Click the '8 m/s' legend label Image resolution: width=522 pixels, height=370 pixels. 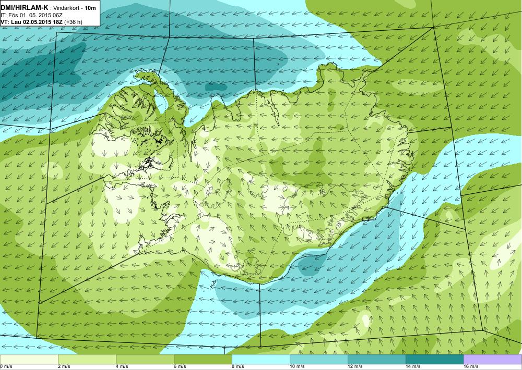coord(238,366)
